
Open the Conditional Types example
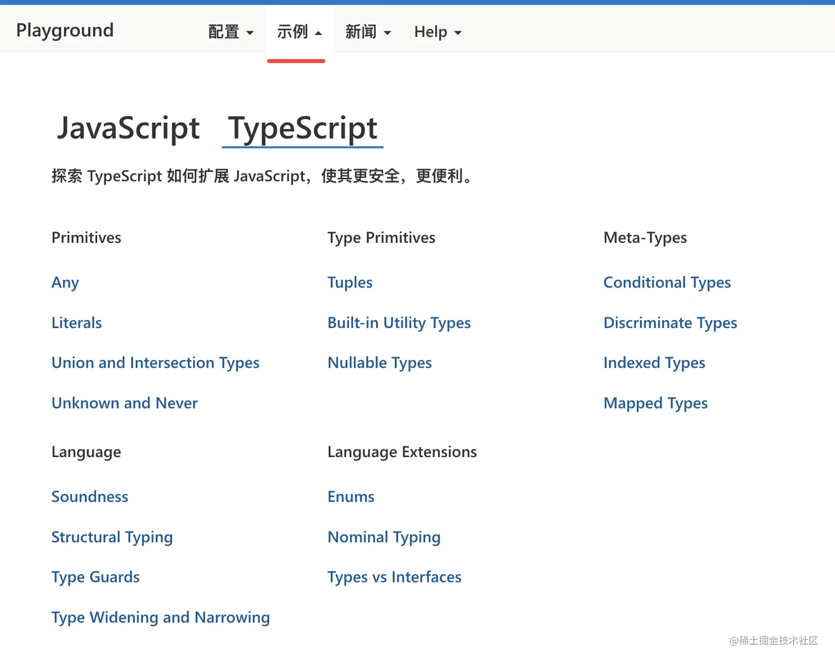pos(667,283)
